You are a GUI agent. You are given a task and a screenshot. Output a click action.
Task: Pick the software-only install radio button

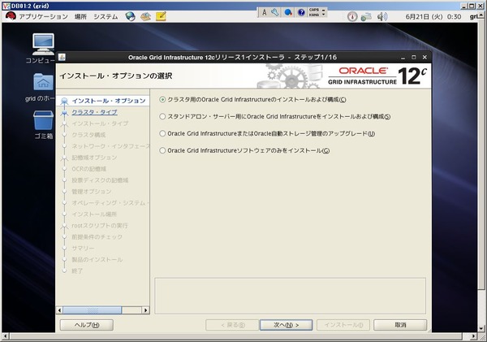[x=162, y=150]
